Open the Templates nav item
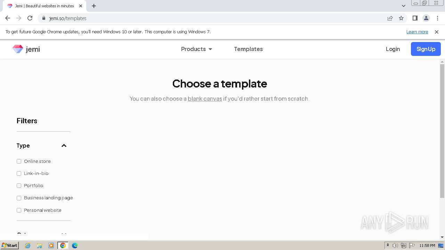445x250 pixels. pyautogui.click(x=248, y=49)
